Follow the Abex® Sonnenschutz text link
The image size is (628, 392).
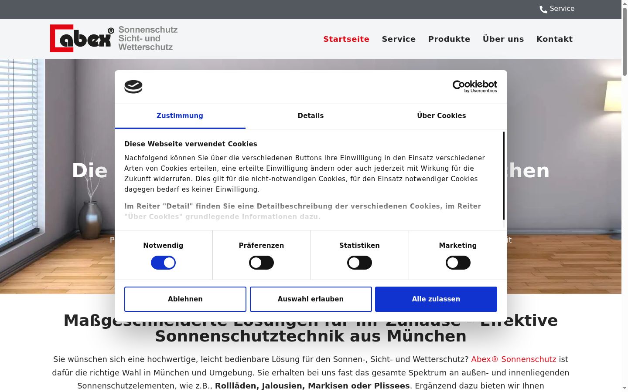pos(514,359)
